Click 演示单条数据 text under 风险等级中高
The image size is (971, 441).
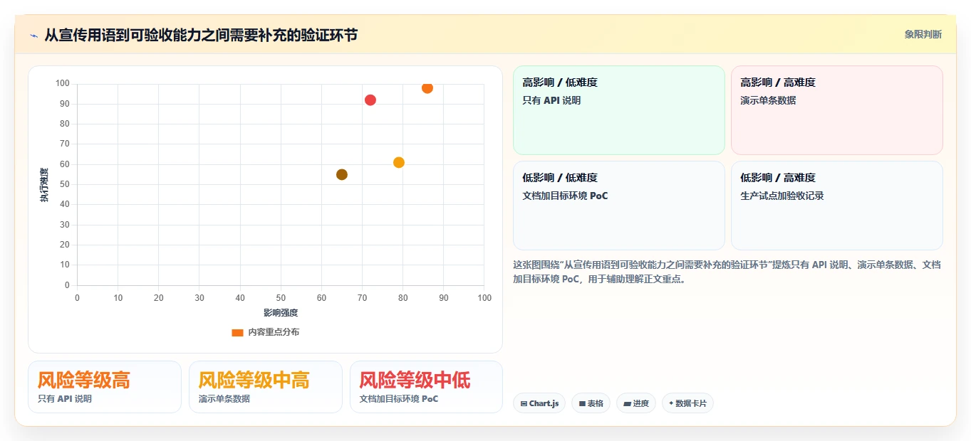pos(224,399)
